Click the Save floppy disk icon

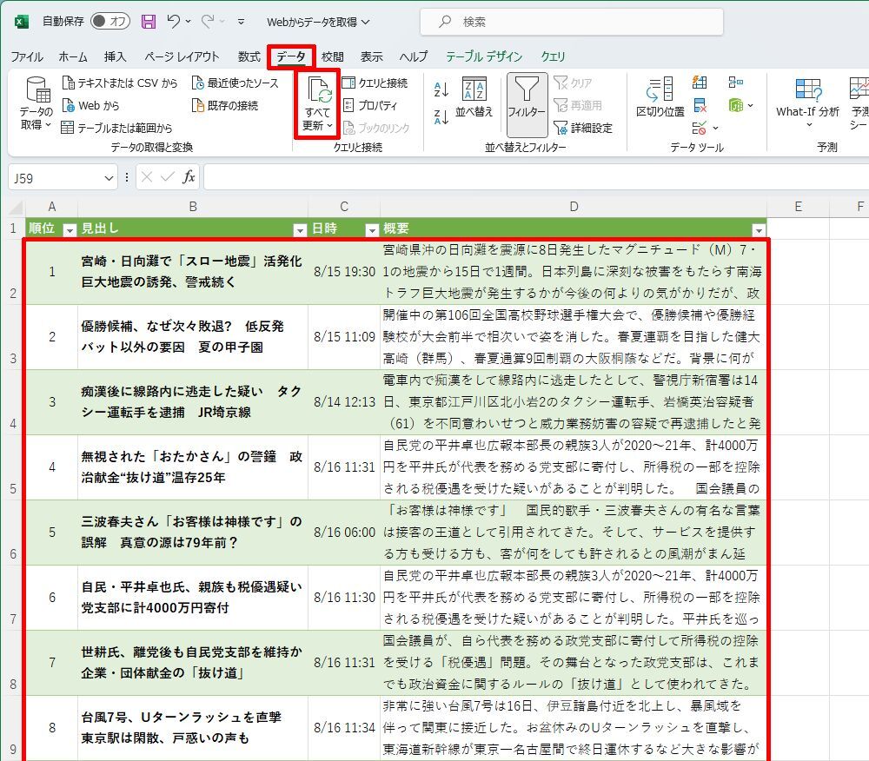point(149,21)
